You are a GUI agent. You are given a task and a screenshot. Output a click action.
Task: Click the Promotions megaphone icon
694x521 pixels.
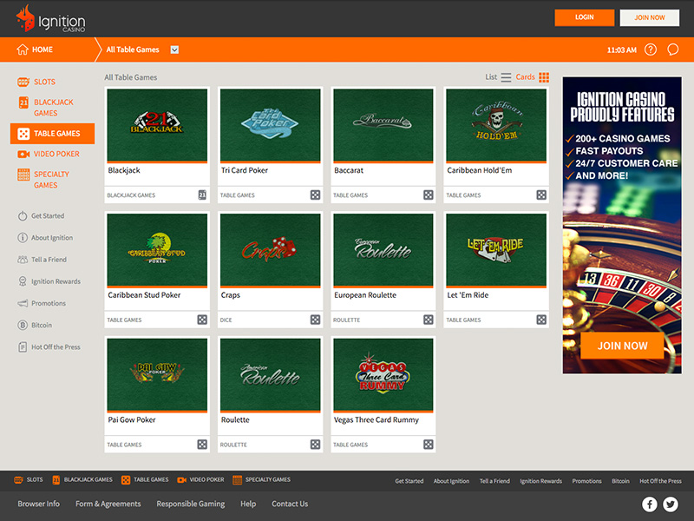[23, 303]
